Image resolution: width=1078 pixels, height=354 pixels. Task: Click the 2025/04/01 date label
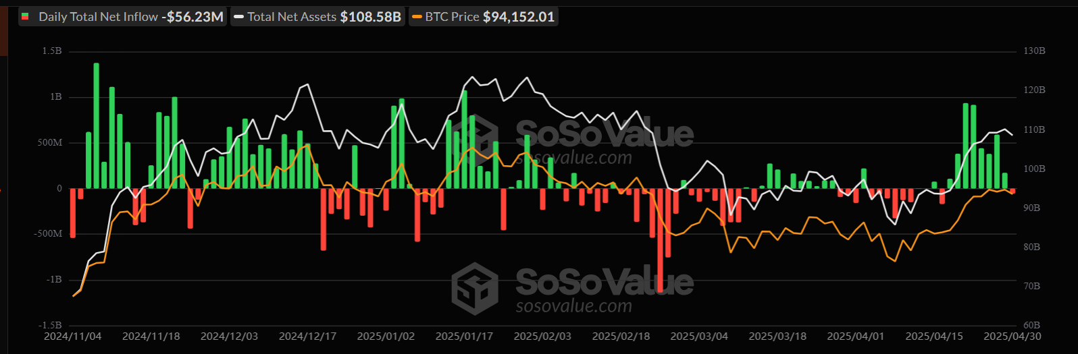856,336
